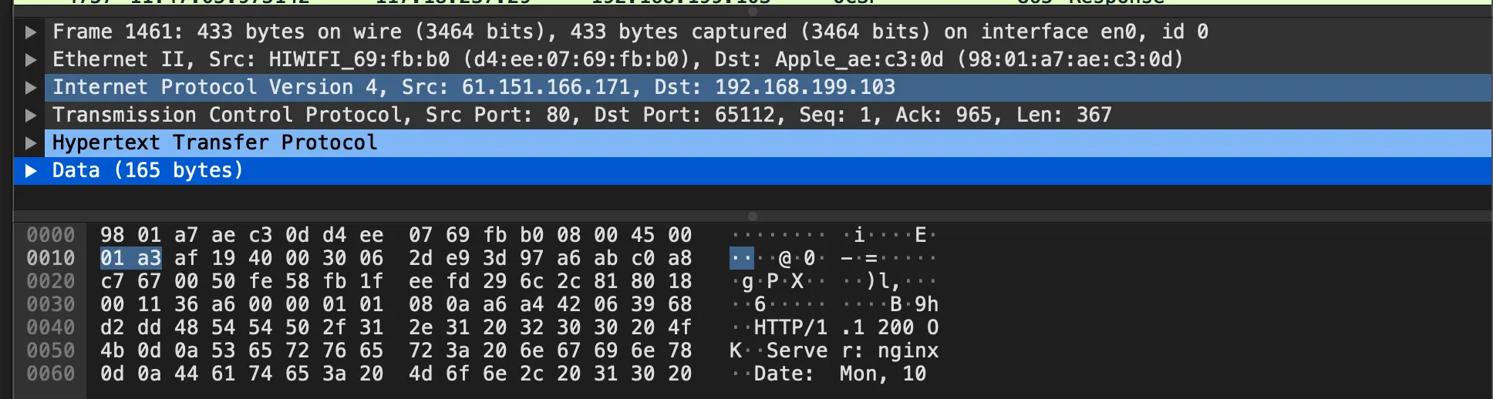Click hex offset 0020 in the bytes pane

(51, 281)
